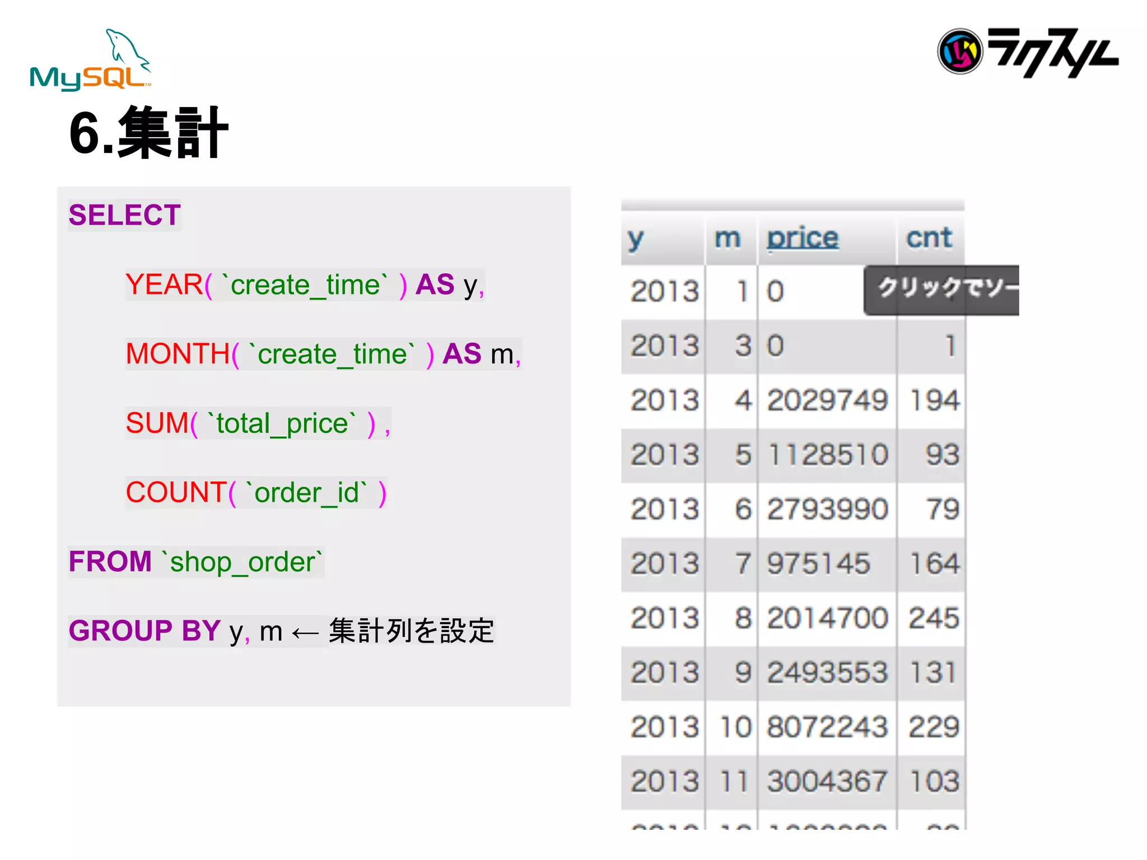This screenshot has height=860, width=1147.
Task: Select the price cell 2793990
Action: coord(827,509)
